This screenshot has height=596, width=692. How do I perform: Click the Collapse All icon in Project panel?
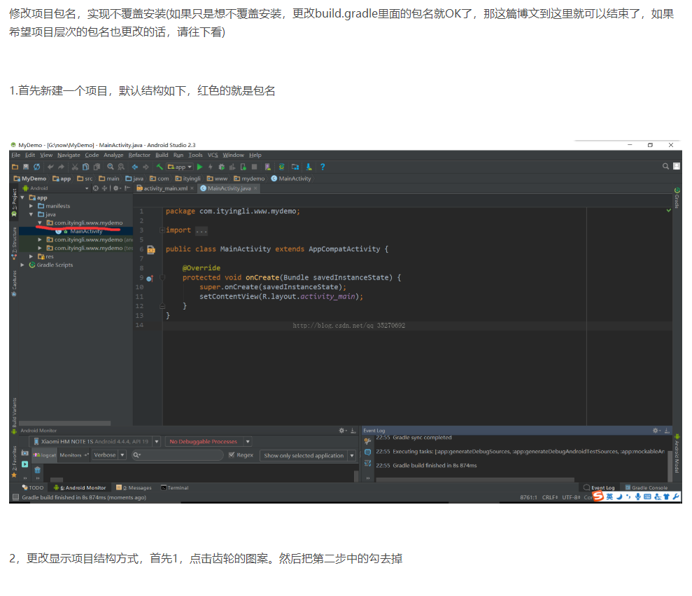104,188
